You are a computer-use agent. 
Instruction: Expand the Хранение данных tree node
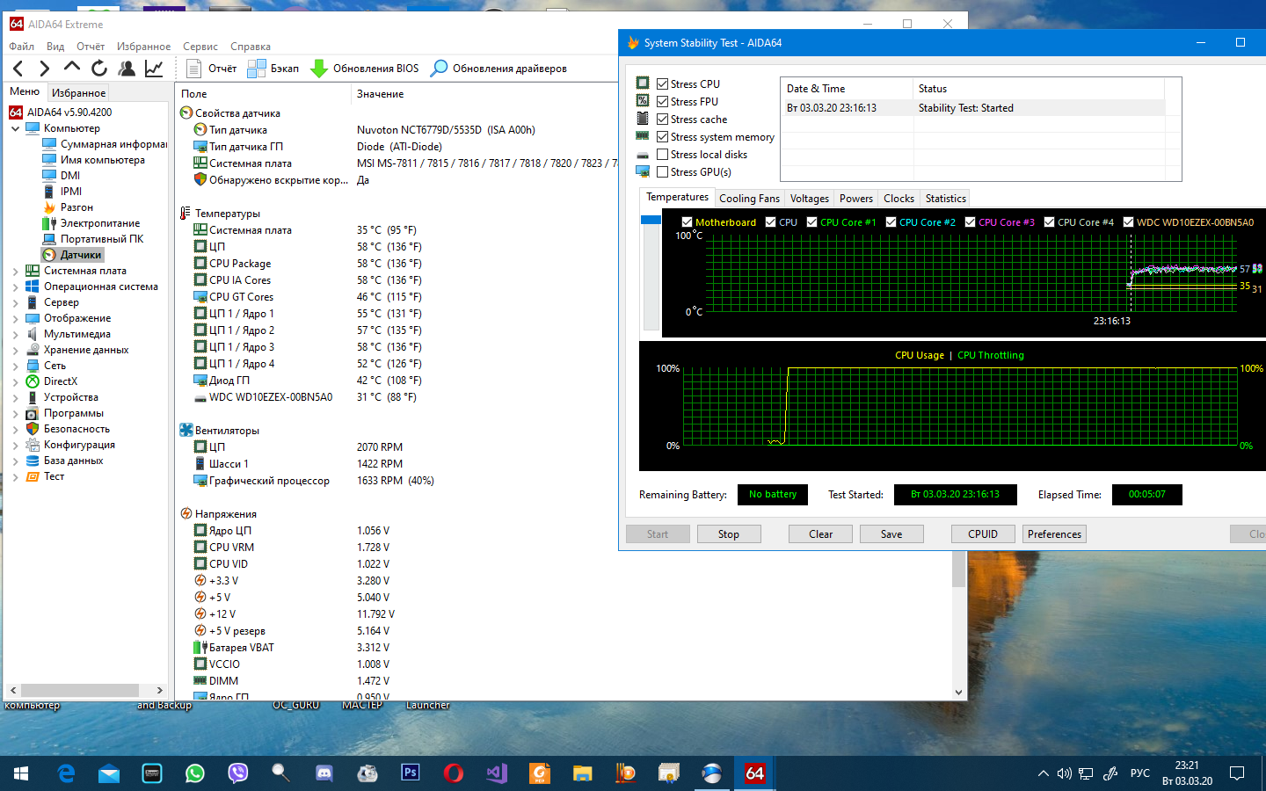click(x=15, y=350)
